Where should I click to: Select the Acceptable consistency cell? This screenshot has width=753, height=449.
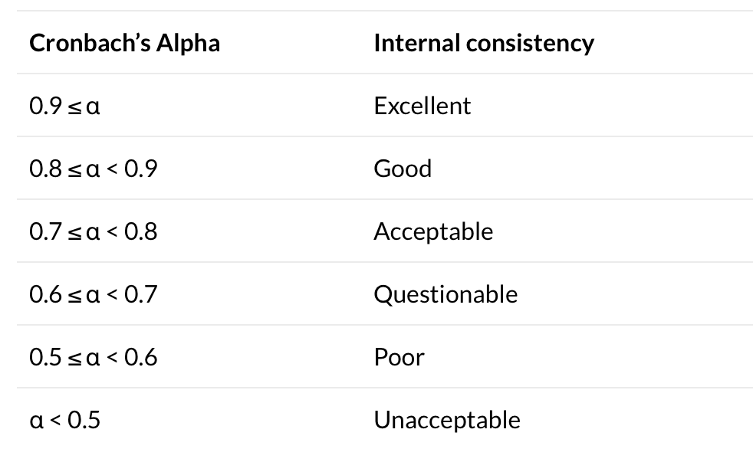pos(434,231)
